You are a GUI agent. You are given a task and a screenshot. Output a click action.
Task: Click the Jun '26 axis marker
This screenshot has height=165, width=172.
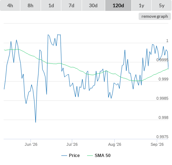(x=31, y=144)
